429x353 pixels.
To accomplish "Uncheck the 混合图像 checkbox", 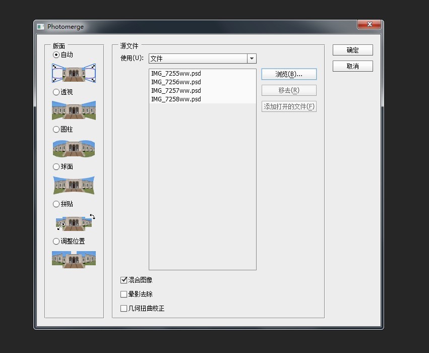I will (124, 280).
